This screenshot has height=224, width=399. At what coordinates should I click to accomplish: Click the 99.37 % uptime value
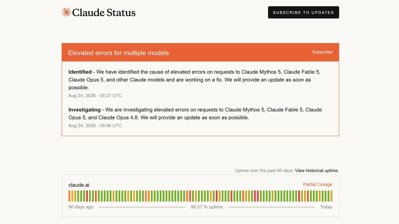pos(207,207)
